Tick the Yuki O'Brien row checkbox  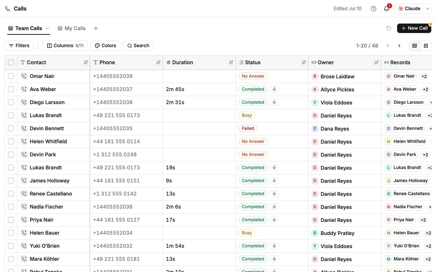[x=11, y=246]
